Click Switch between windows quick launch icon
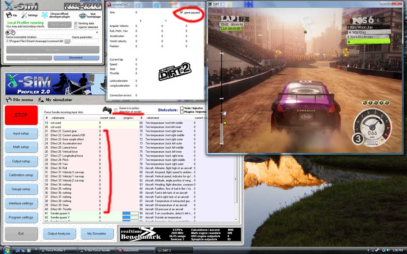 coord(23,251)
